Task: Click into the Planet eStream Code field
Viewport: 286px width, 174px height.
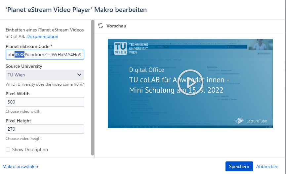Action: (45, 55)
